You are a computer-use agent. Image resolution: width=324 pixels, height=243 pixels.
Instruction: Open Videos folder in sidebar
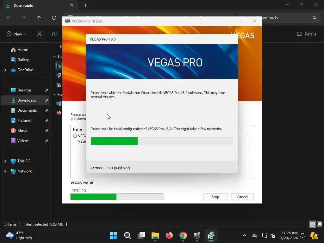pos(23,141)
